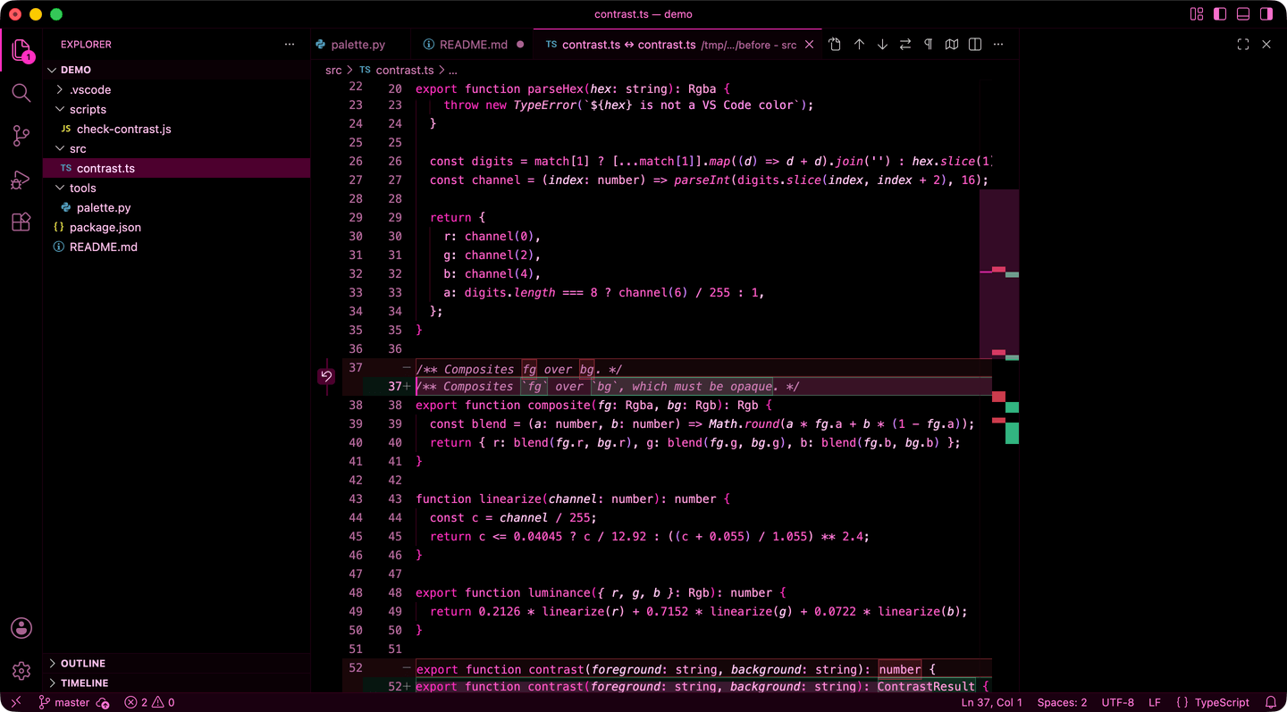Open breadcrumb ellipsis after contrast.ts

click(452, 70)
